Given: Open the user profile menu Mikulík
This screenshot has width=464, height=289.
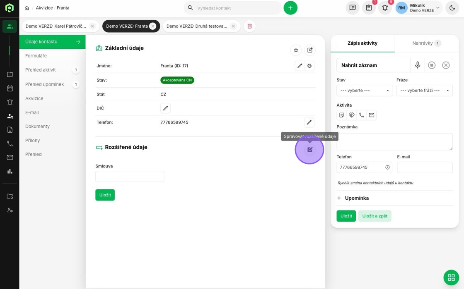Looking at the screenshot, I should pyautogui.click(x=418, y=8).
